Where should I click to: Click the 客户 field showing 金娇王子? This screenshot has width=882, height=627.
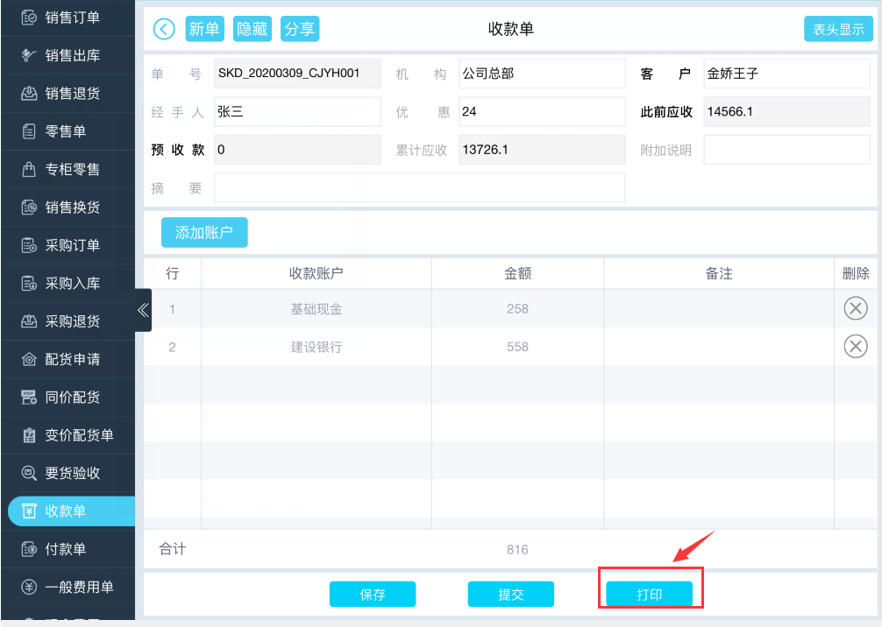click(786, 74)
